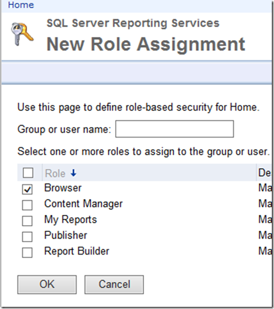
Task: Click the My Reports role name
Action: point(71,220)
